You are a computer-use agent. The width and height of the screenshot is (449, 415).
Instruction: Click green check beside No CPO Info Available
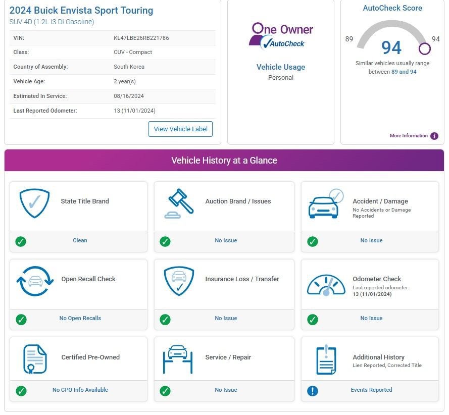[21, 391]
